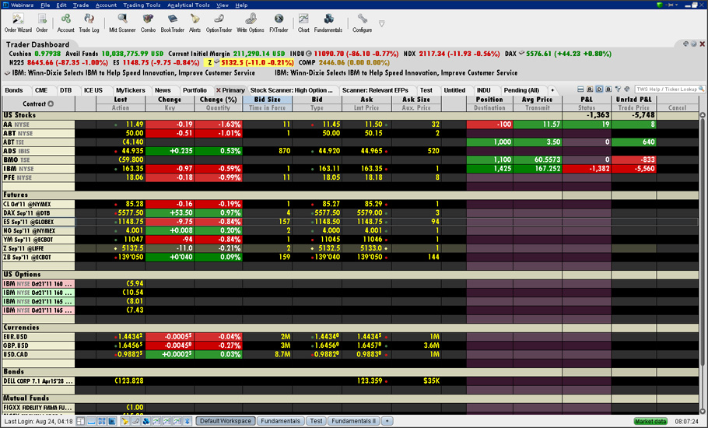Open the Alerts bell icon

[x=195, y=23]
